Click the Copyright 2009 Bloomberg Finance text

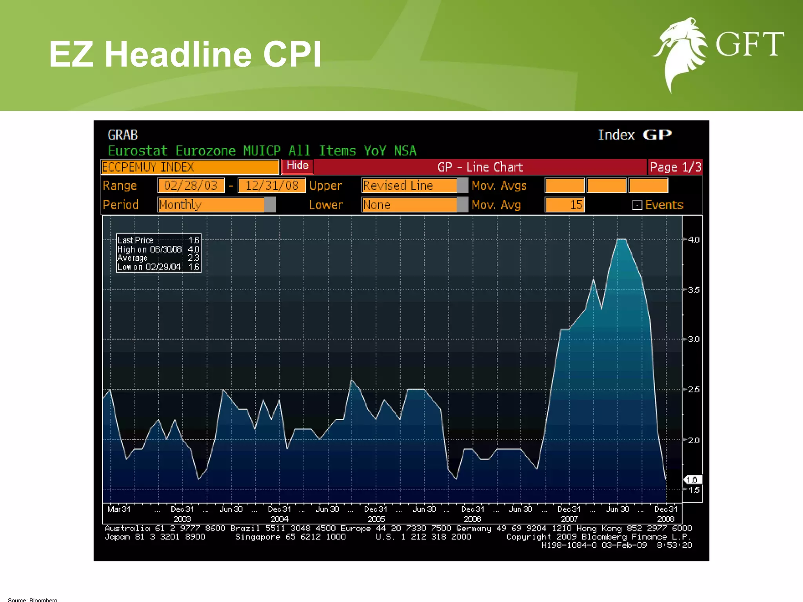599,537
